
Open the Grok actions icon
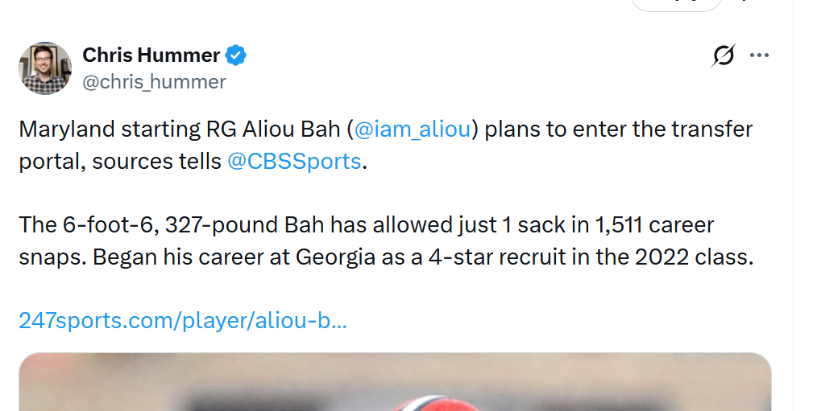tap(723, 55)
